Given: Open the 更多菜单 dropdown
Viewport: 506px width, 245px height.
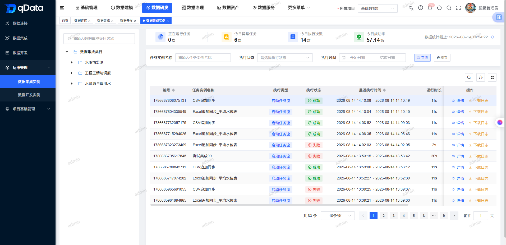Looking at the screenshot, I should click(x=299, y=8).
